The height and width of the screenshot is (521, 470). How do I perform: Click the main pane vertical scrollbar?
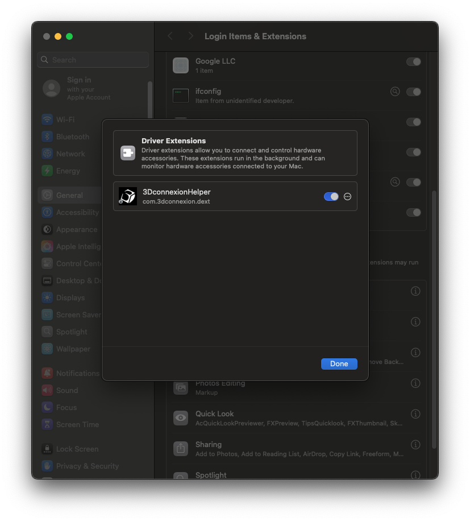tap(435, 319)
